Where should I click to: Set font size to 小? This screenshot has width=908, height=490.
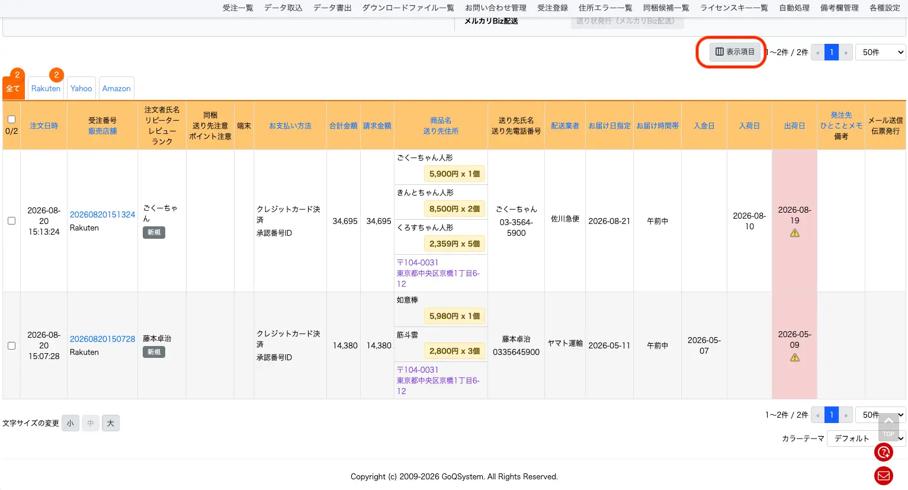click(x=70, y=423)
